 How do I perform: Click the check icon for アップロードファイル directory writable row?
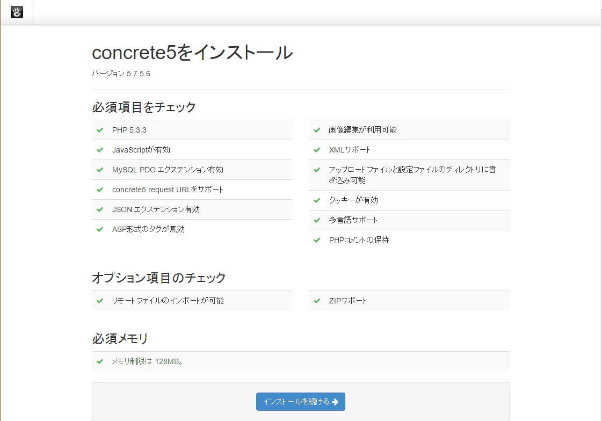[x=317, y=170]
